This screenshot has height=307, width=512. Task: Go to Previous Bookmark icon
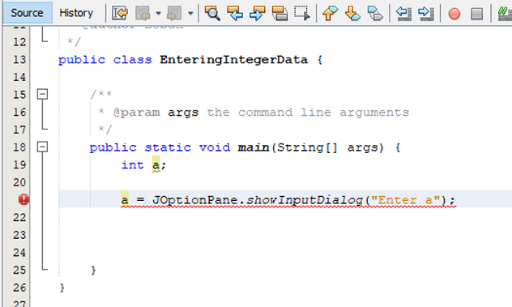click(330, 14)
